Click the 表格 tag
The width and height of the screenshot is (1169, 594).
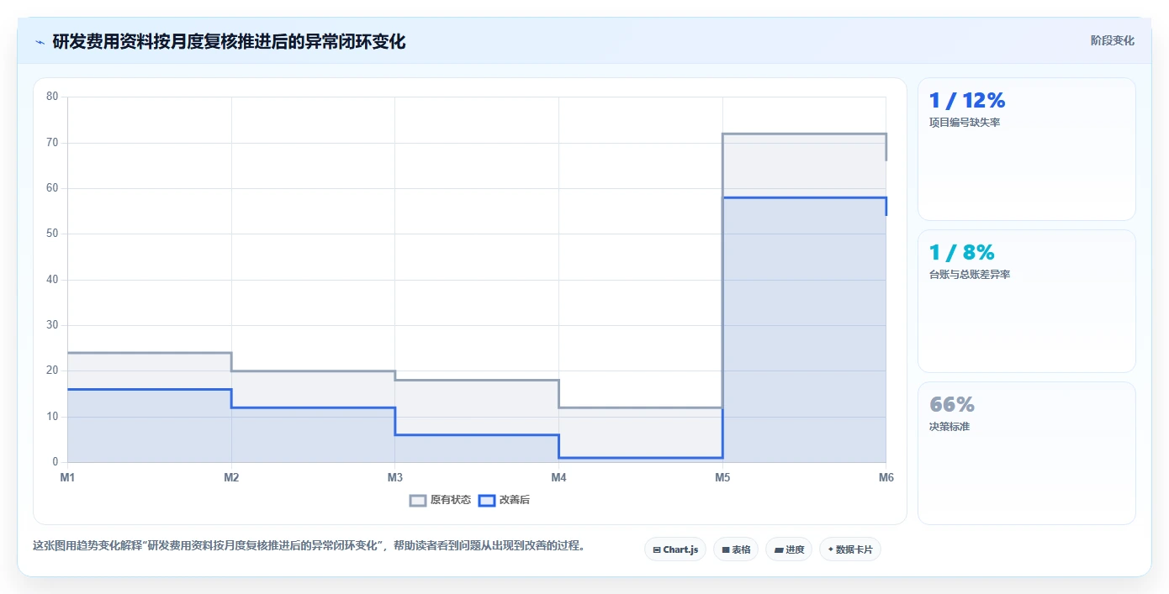point(736,549)
